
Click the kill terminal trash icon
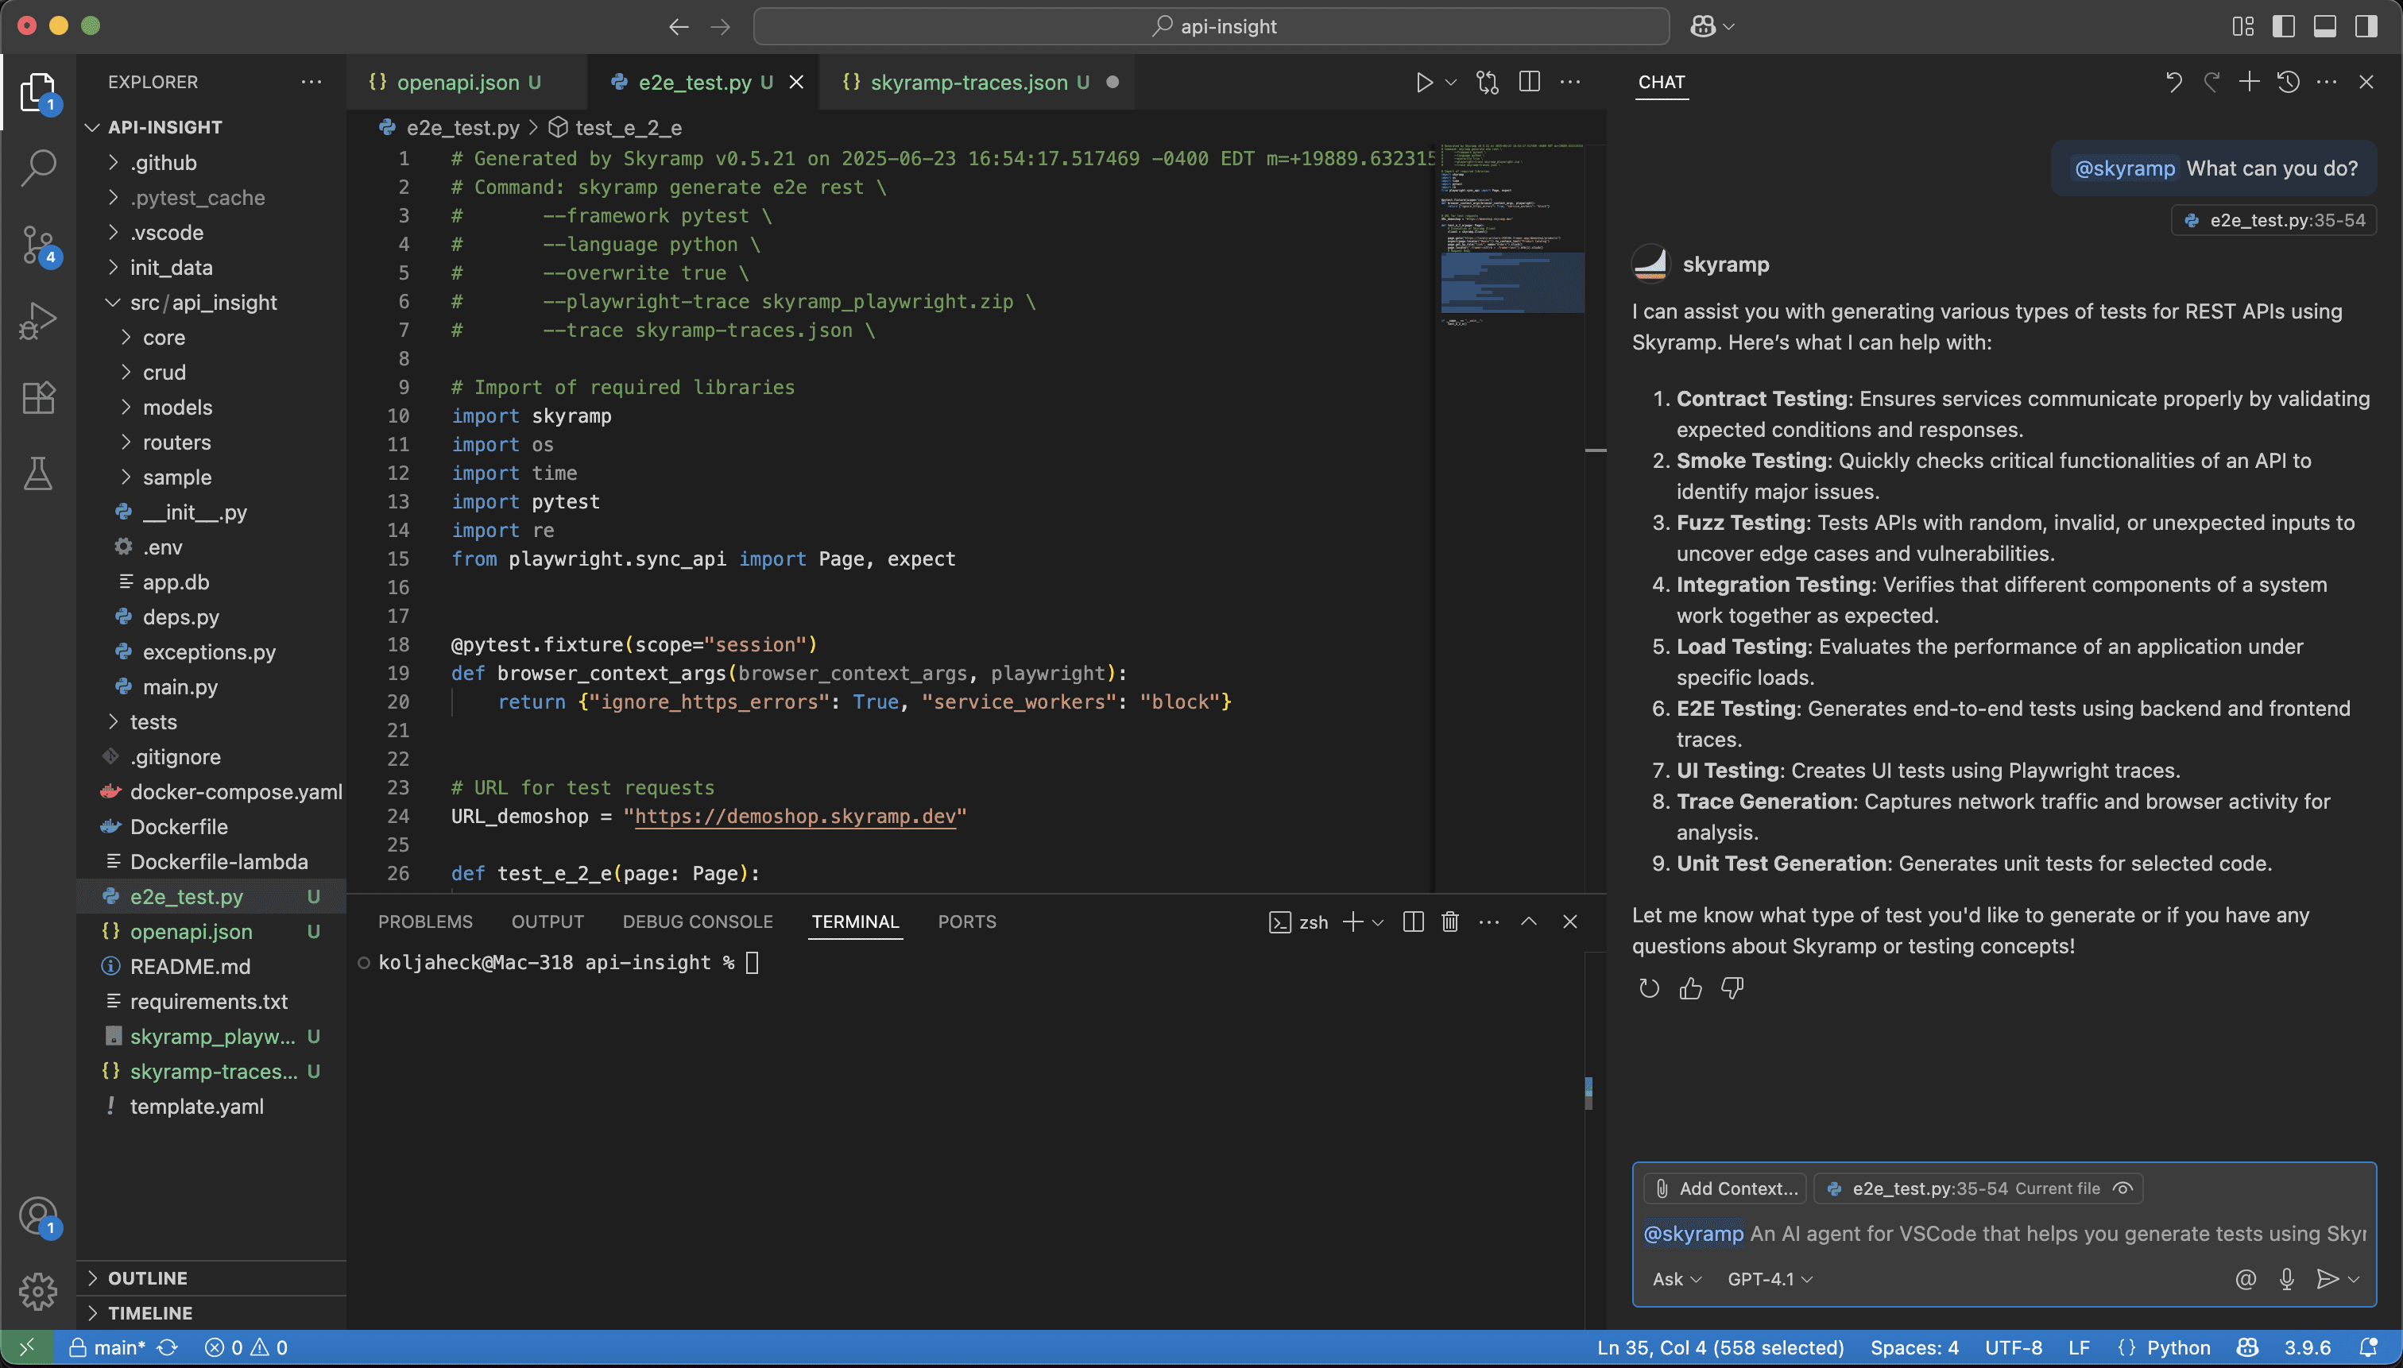(x=1450, y=922)
